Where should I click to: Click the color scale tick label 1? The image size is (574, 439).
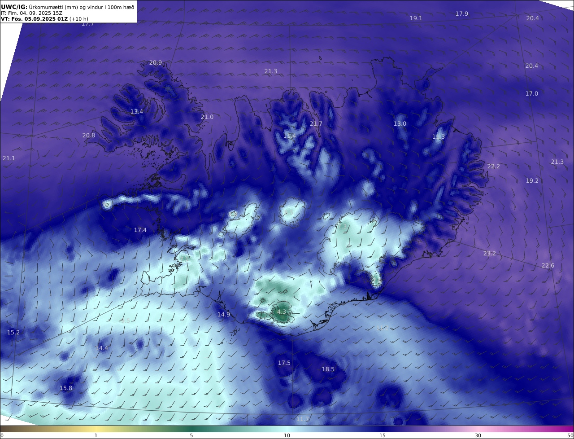[96, 435]
